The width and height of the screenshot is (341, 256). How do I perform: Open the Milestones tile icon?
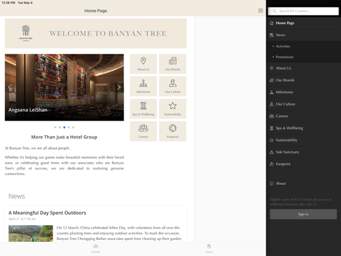(x=143, y=83)
